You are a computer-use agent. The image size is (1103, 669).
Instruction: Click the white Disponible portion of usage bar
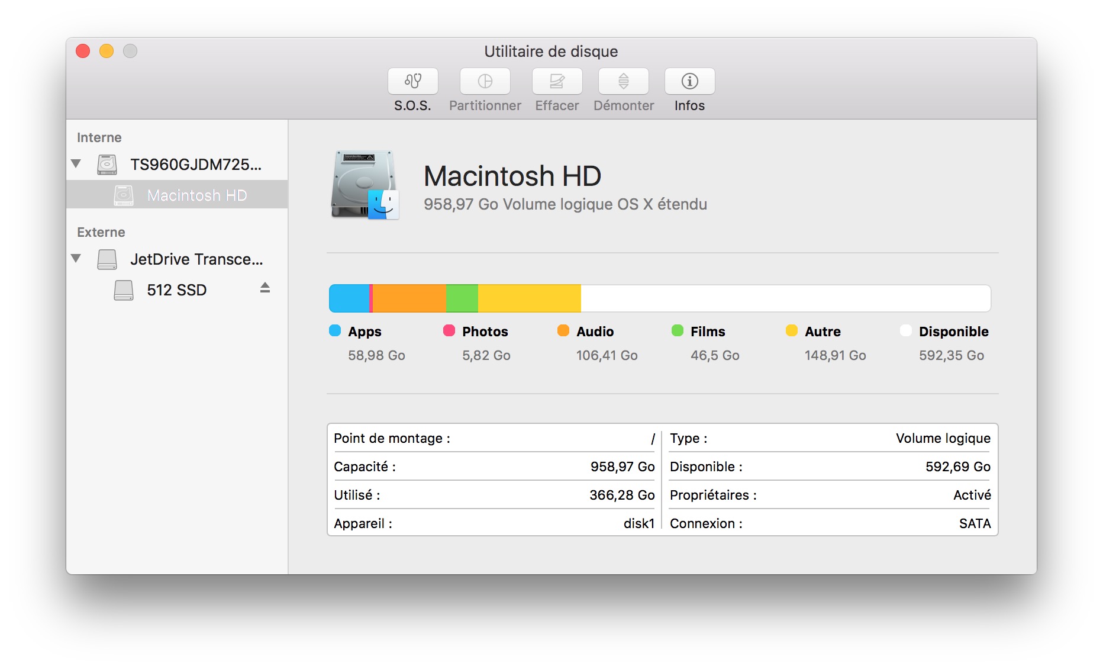point(786,298)
